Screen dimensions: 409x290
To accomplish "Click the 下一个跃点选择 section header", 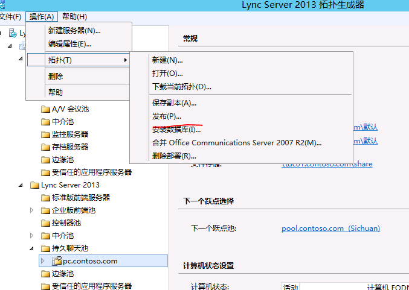I will point(208,201).
